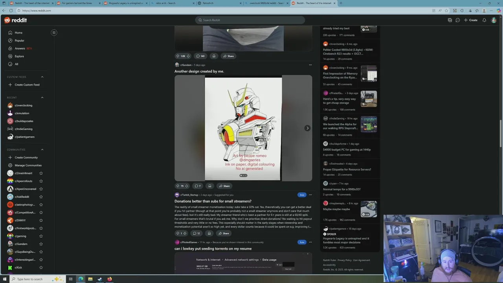This screenshot has height=283, width=503.
Task: Open the Popular feed
Action: tap(19, 40)
